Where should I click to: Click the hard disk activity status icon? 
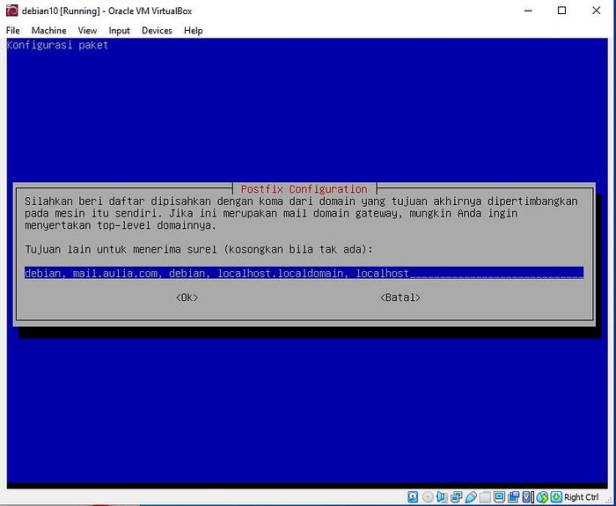coord(413,496)
